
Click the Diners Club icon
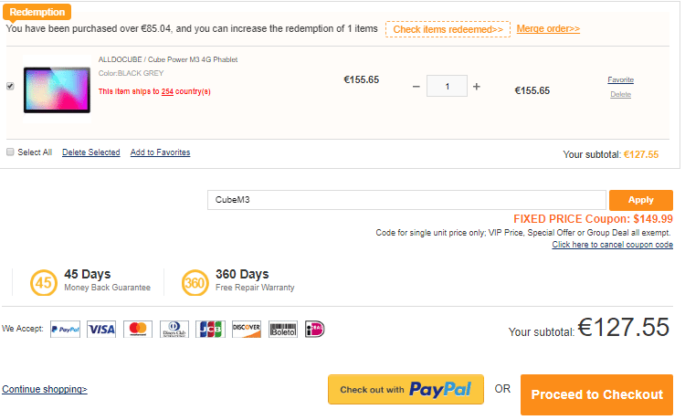point(174,329)
